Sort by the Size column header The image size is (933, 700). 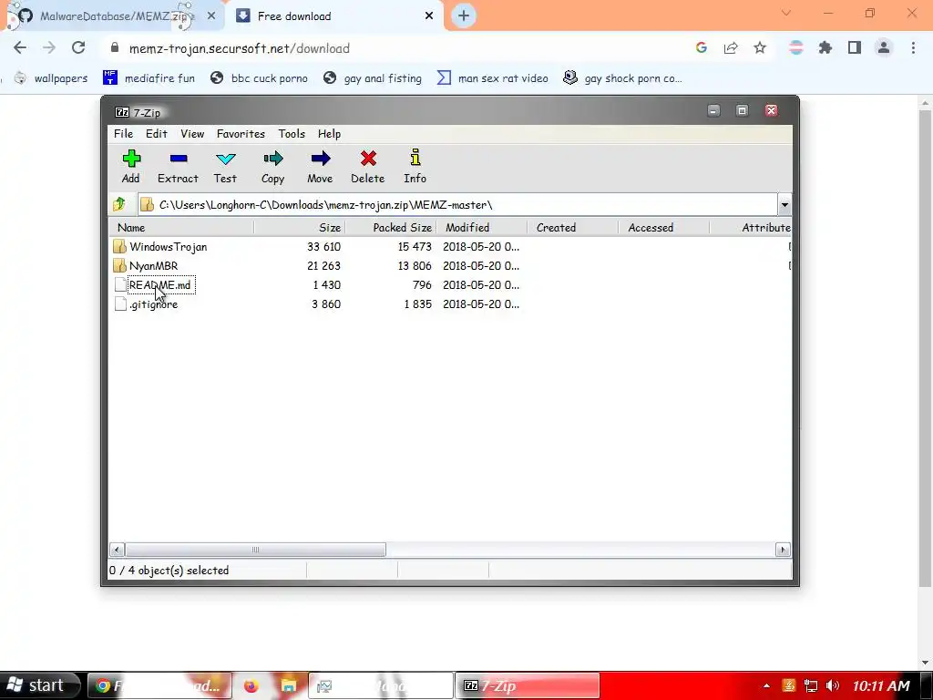[299, 227]
